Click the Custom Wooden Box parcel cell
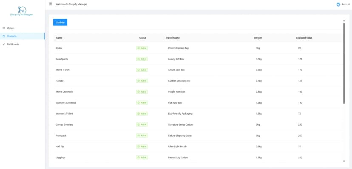The height and width of the screenshot is (169, 352). pos(179,81)
